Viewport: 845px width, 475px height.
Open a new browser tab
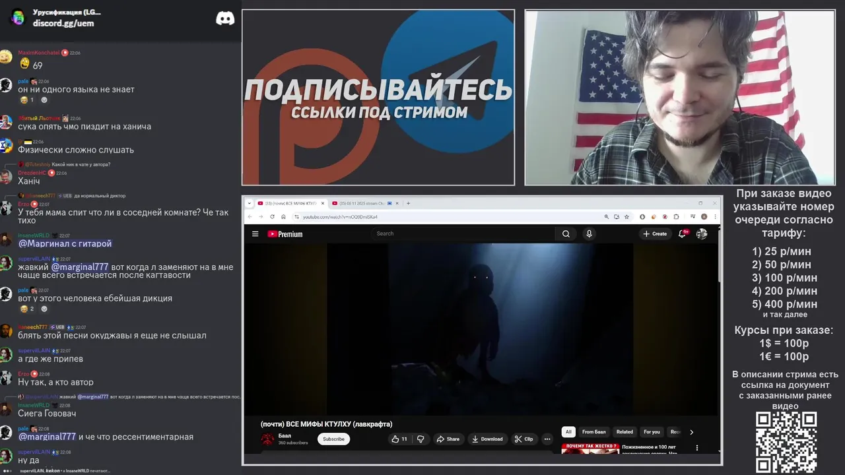(x=409, y=203)
